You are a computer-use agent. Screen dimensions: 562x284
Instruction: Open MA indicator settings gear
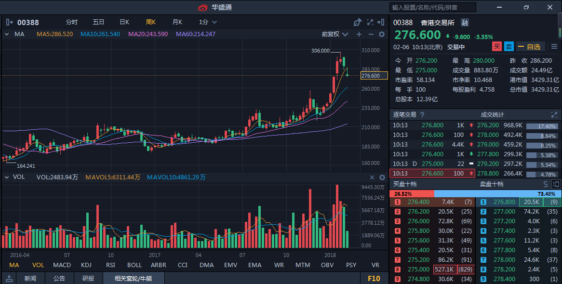382,34
